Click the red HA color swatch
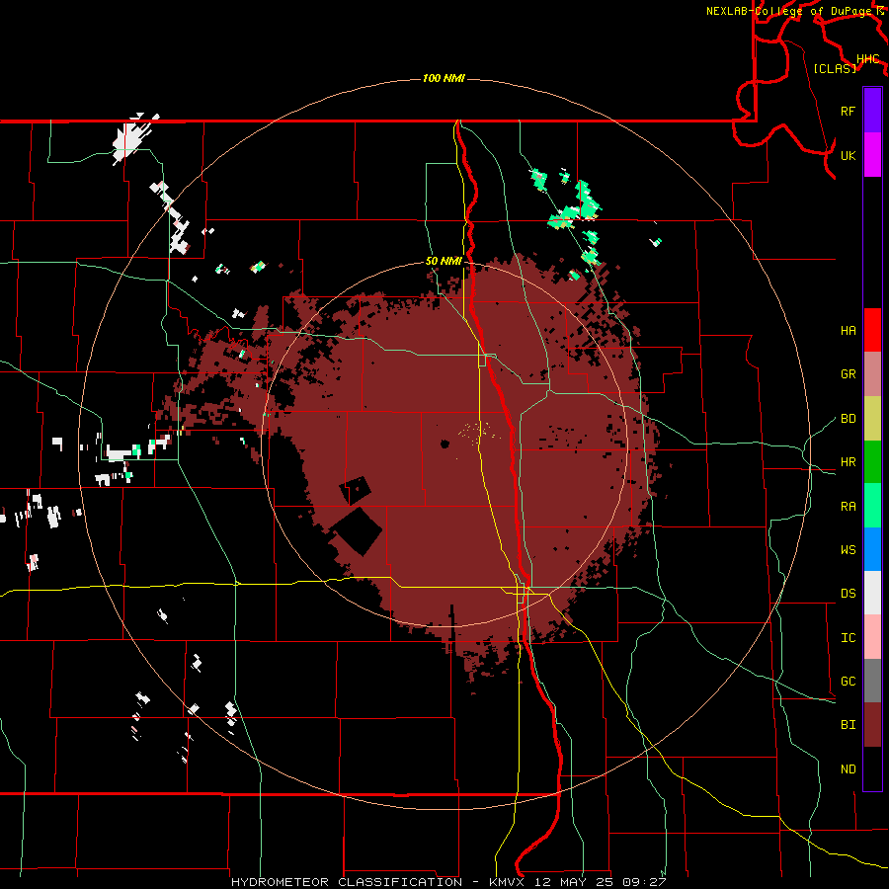 click(x=872, y=330)
